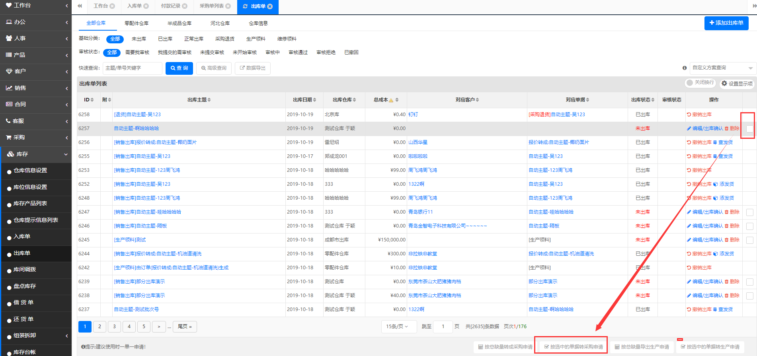
Task: Open 库间调拨 in sidebar
Action: [x=25, y=270]
